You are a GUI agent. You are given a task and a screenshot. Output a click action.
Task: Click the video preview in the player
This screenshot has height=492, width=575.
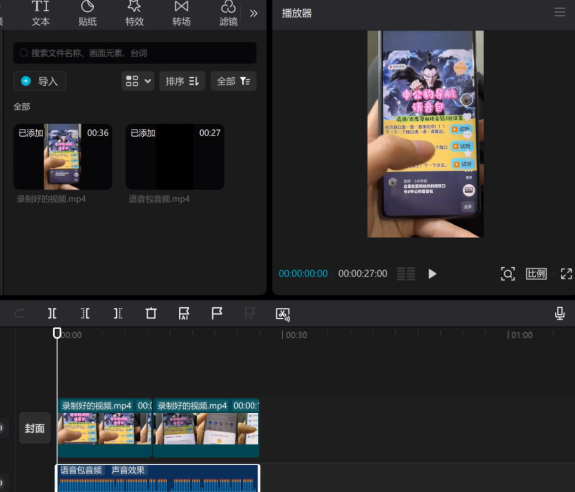point(425,134)
